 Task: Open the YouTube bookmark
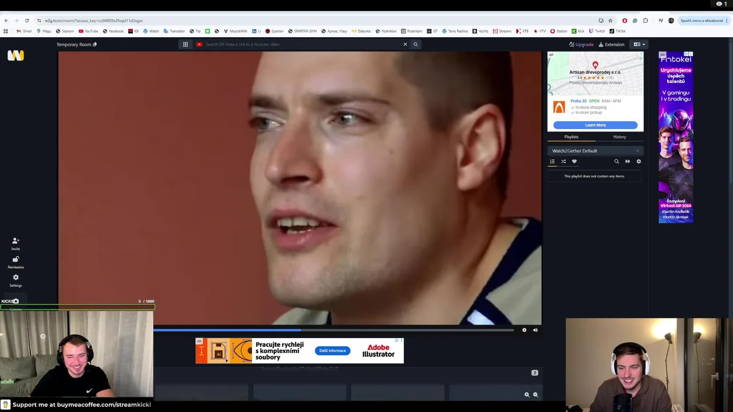click(x=88, y=31)
